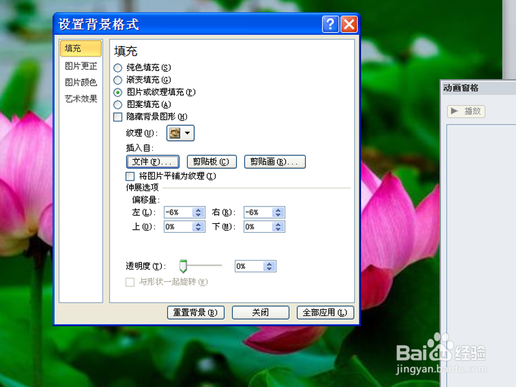
Task: Click the disabled 与形状一起旋转 checkbox
Action: (x=130, y=282)
